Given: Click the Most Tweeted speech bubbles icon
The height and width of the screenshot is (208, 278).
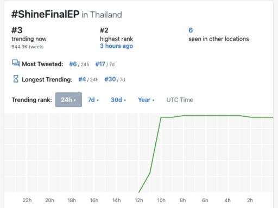Looking at the screenshot, I should click(16, 64).
